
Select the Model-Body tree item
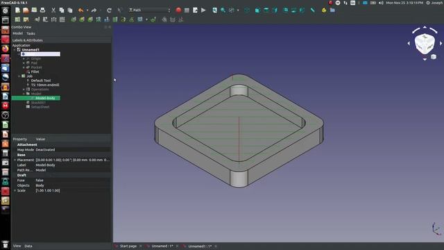click(45, 98)
